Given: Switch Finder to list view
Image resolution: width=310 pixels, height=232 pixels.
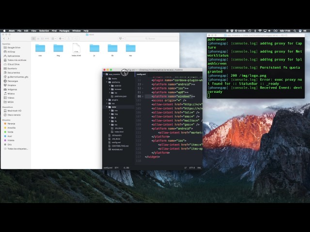Looking at the screenshot, I should 38,39.
